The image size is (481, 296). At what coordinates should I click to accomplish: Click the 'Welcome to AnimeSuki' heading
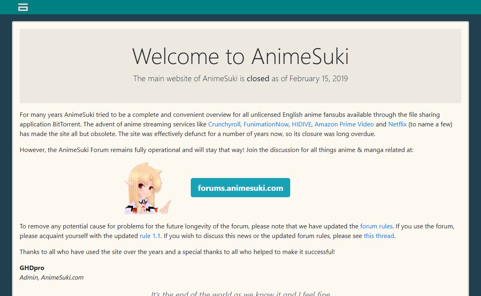(240, 56)
